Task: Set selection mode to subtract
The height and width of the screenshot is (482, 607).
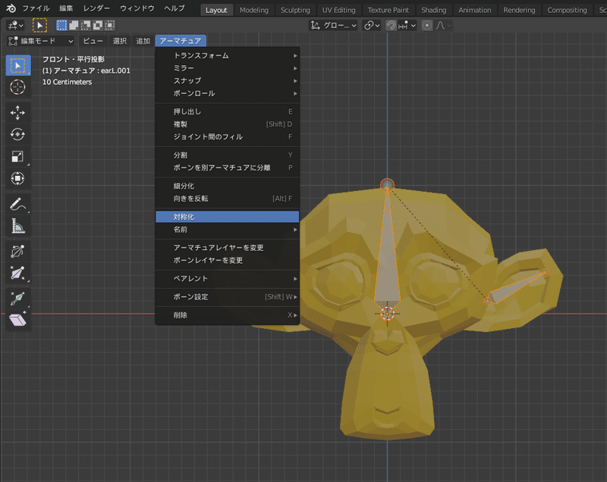Action: (x=86, y=26)
